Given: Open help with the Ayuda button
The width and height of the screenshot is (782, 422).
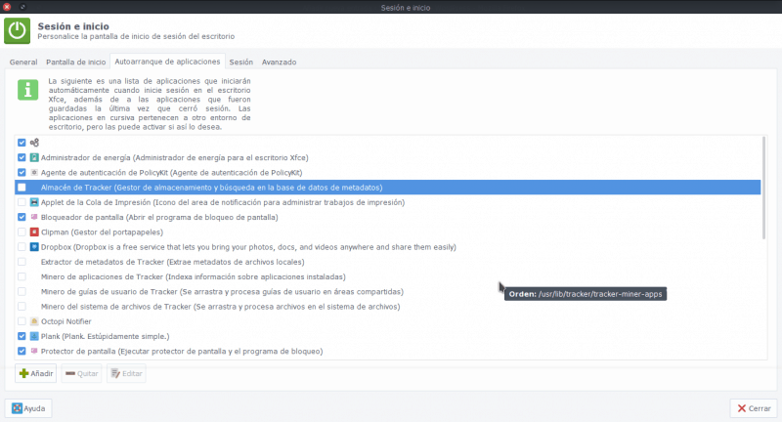Looking at the screenshot, I should pyautogui.click(x=28, y=407).
